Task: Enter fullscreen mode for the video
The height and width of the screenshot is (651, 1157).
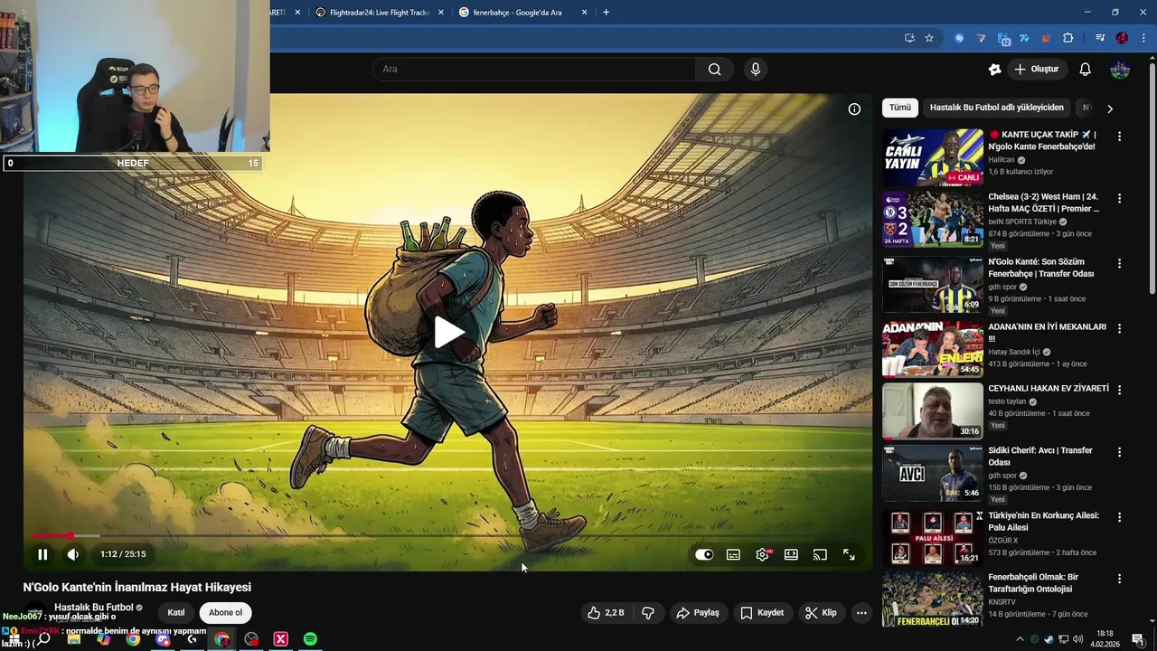Action: pos(849,554)
